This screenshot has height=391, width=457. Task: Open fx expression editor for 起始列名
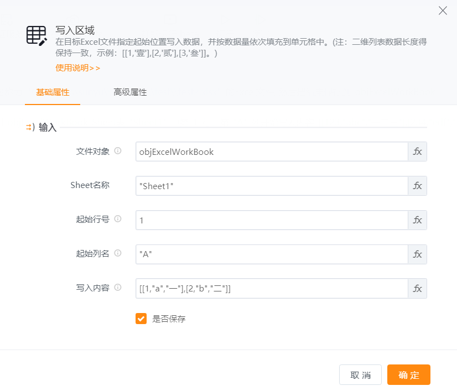click(417, 254)
